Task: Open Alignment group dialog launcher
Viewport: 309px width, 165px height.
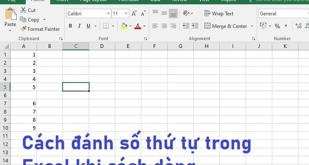Action: click(253, 39)
